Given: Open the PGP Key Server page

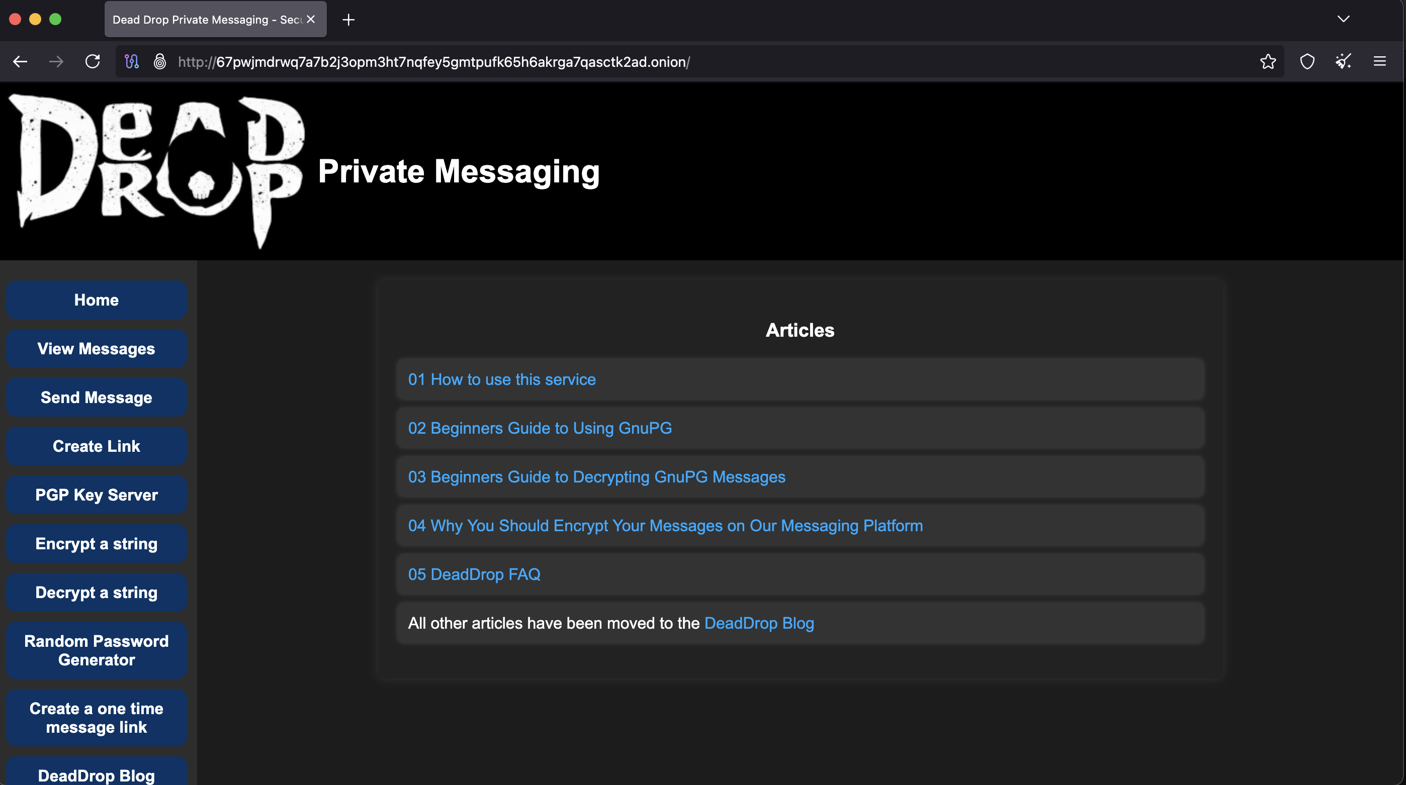Looking at the screenshot, I should tap(96, 495).
